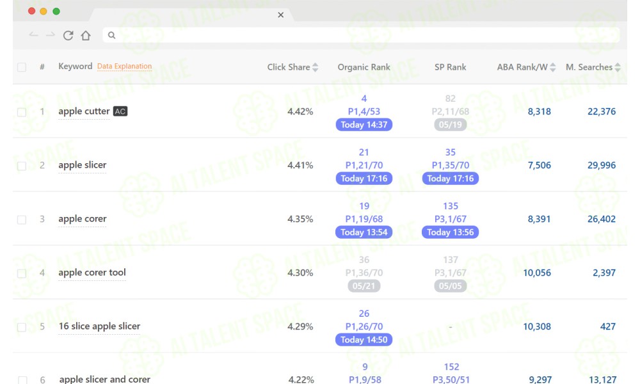
Task: Open the apple slicer and corer keyword
Action: coord(105,379)
